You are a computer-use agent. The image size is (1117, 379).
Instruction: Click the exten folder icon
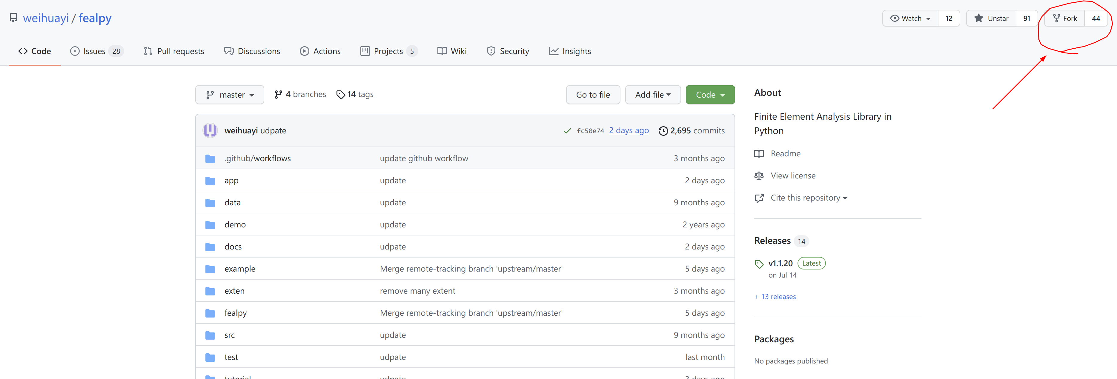tap(210, 291)
